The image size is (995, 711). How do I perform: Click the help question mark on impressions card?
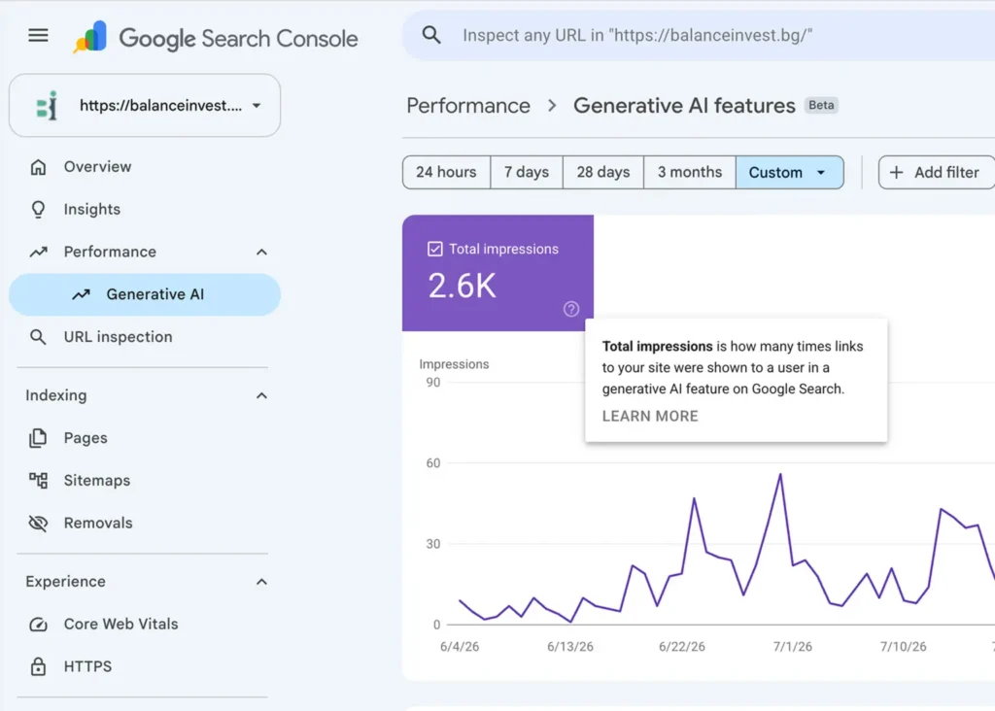(571, 309)
